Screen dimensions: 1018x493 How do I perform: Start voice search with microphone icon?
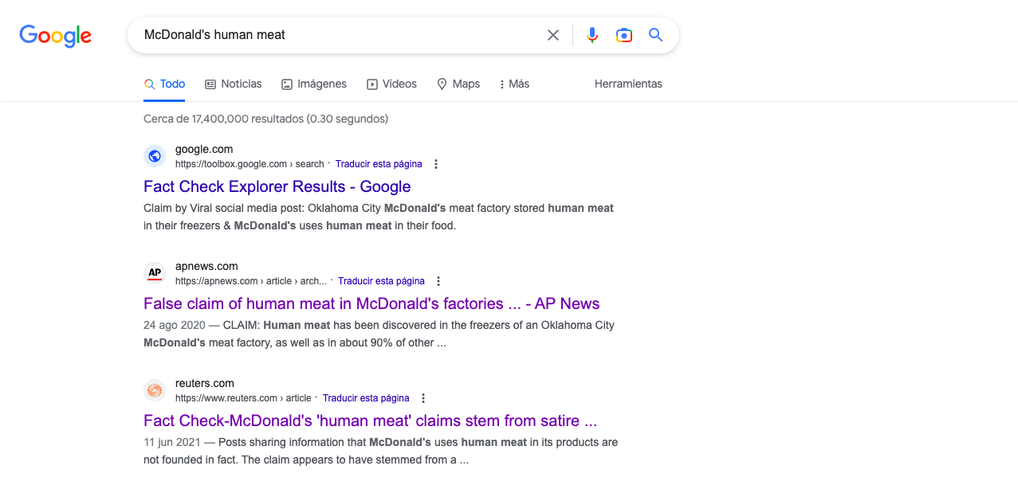(x=592, y=35)
